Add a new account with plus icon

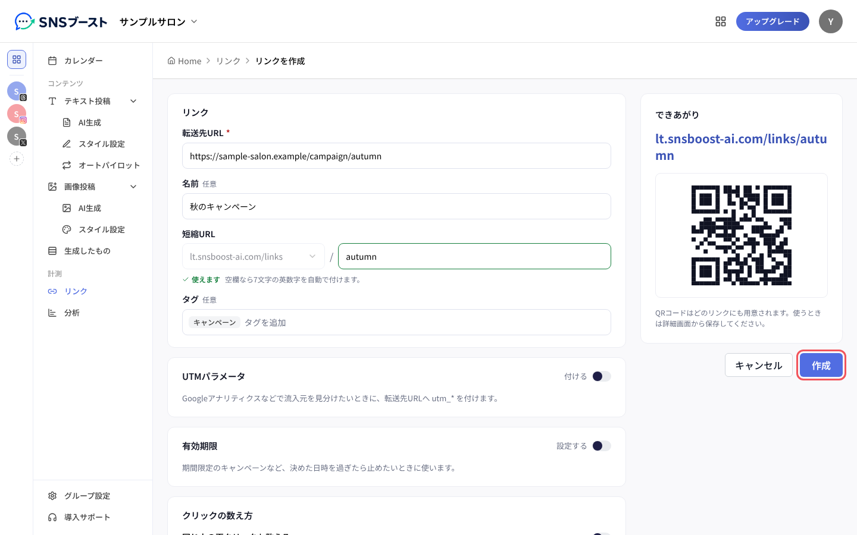(17, 159)
